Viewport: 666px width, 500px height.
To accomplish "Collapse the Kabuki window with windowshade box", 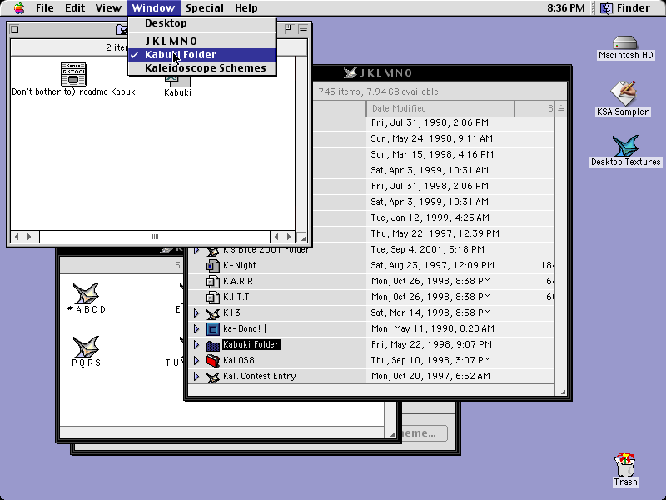I will (303, 29).
